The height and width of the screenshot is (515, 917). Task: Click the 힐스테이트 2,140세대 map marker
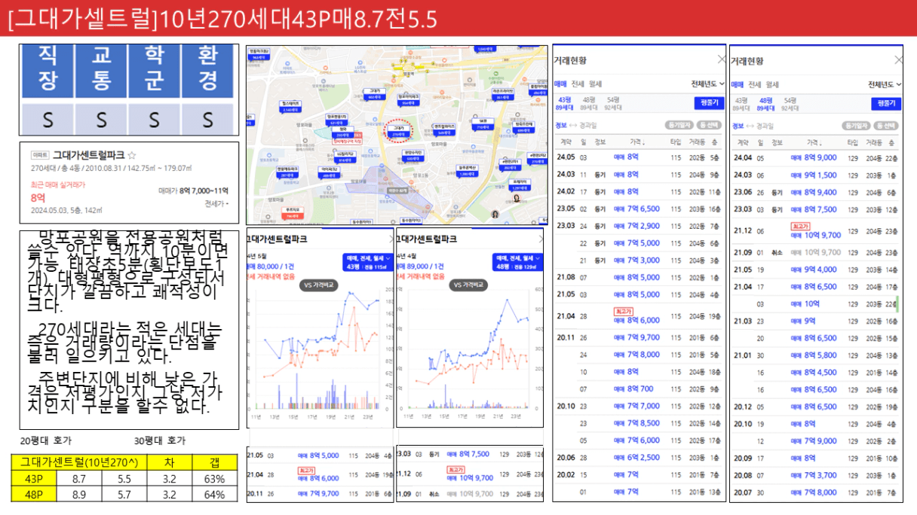coord(291,106)
